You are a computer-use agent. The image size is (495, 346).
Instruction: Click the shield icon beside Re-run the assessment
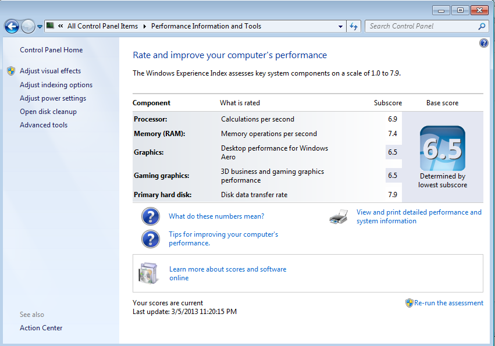coord(409,303)
